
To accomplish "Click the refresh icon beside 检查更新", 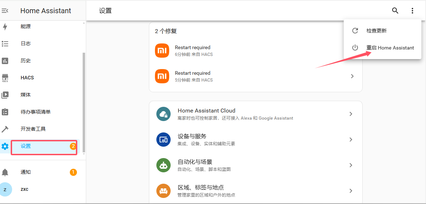I will [x=355, y=31].
